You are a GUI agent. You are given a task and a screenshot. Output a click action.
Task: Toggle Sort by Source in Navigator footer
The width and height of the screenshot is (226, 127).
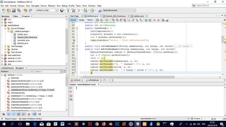40,114
